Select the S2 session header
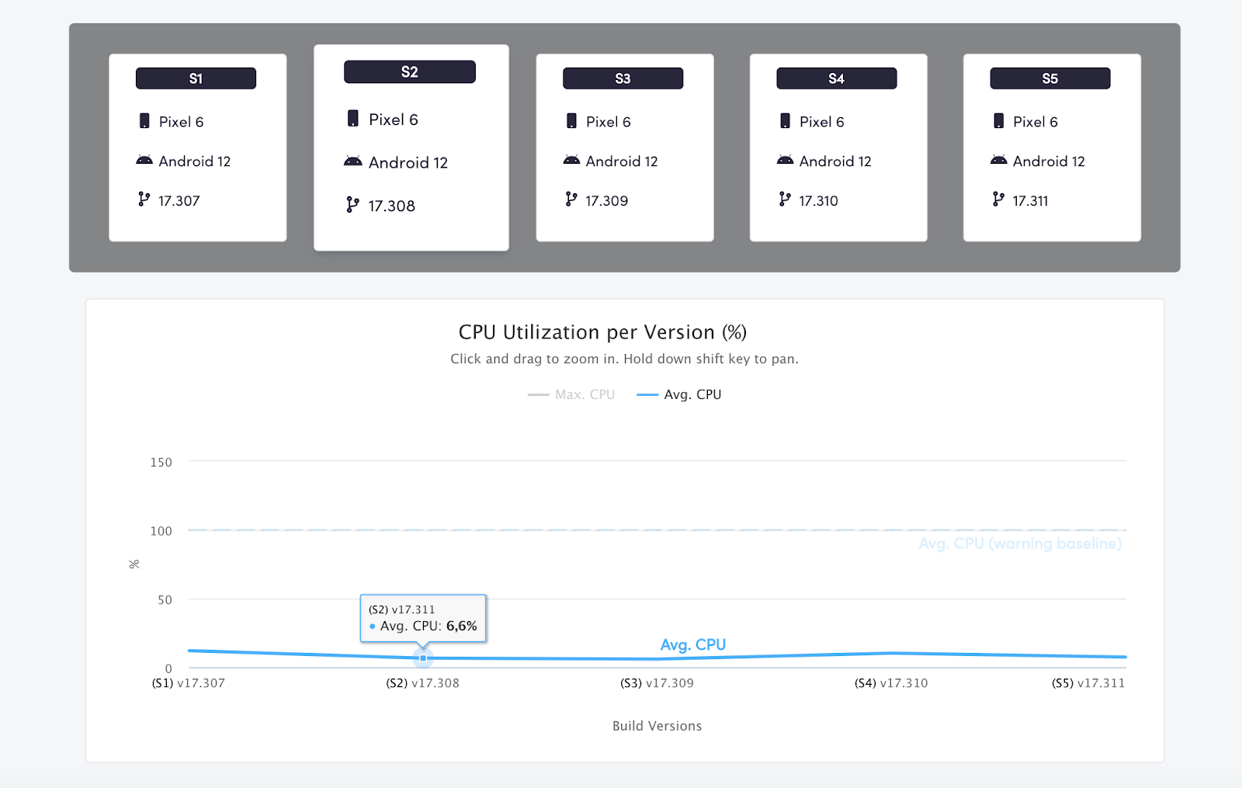The width and height of the screenshot is (1242, 788). pos(410,71)
